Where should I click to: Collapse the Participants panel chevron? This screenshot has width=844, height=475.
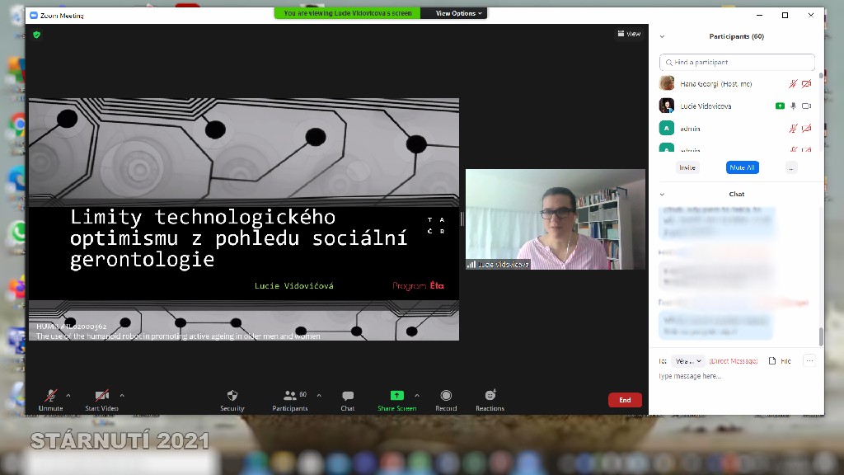[x=662, y=36]
